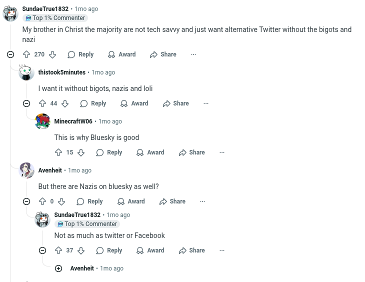Reply to the 'This is why Bluesky is good' comment

point(109,152)
